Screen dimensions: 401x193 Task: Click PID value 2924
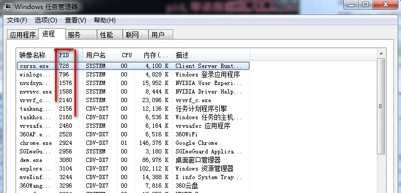(66, 143)
